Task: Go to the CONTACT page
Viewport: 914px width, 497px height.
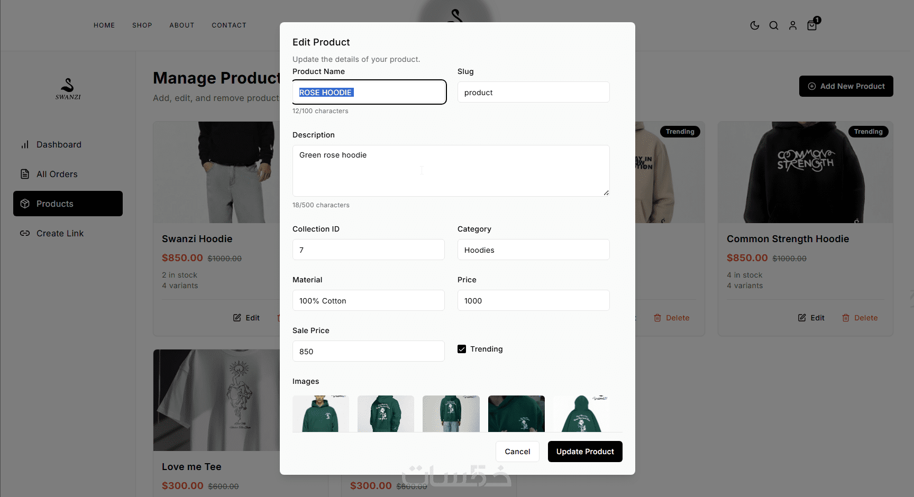Action: [x=229, y=25]
